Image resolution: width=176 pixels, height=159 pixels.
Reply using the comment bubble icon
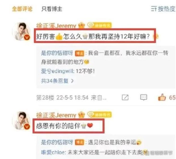pyautogui.click(x=143, y=97)
